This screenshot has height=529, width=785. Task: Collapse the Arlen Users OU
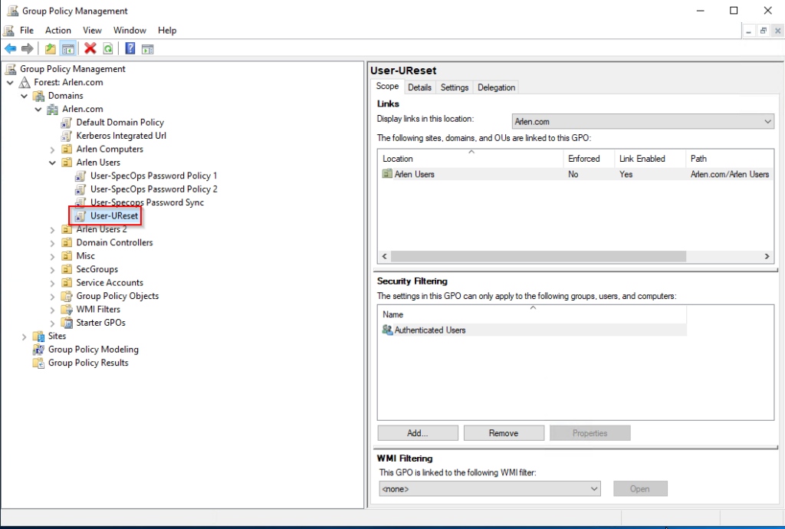(x=53, y=163)
